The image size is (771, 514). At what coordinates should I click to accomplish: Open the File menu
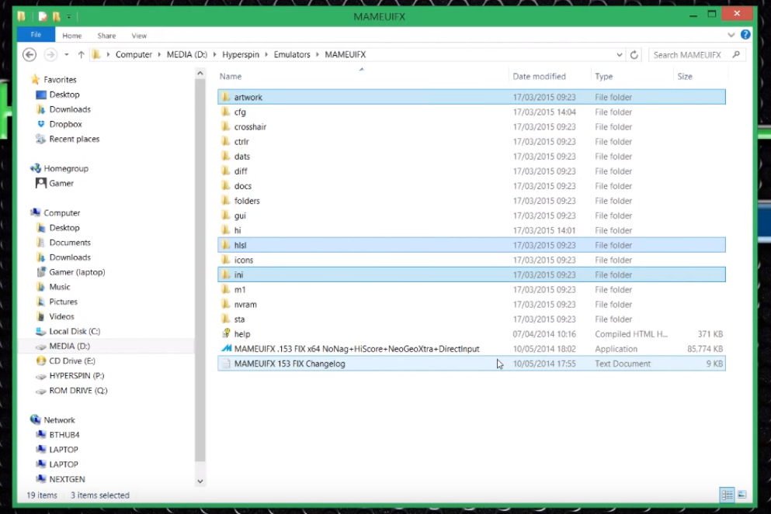click(36, 35)
